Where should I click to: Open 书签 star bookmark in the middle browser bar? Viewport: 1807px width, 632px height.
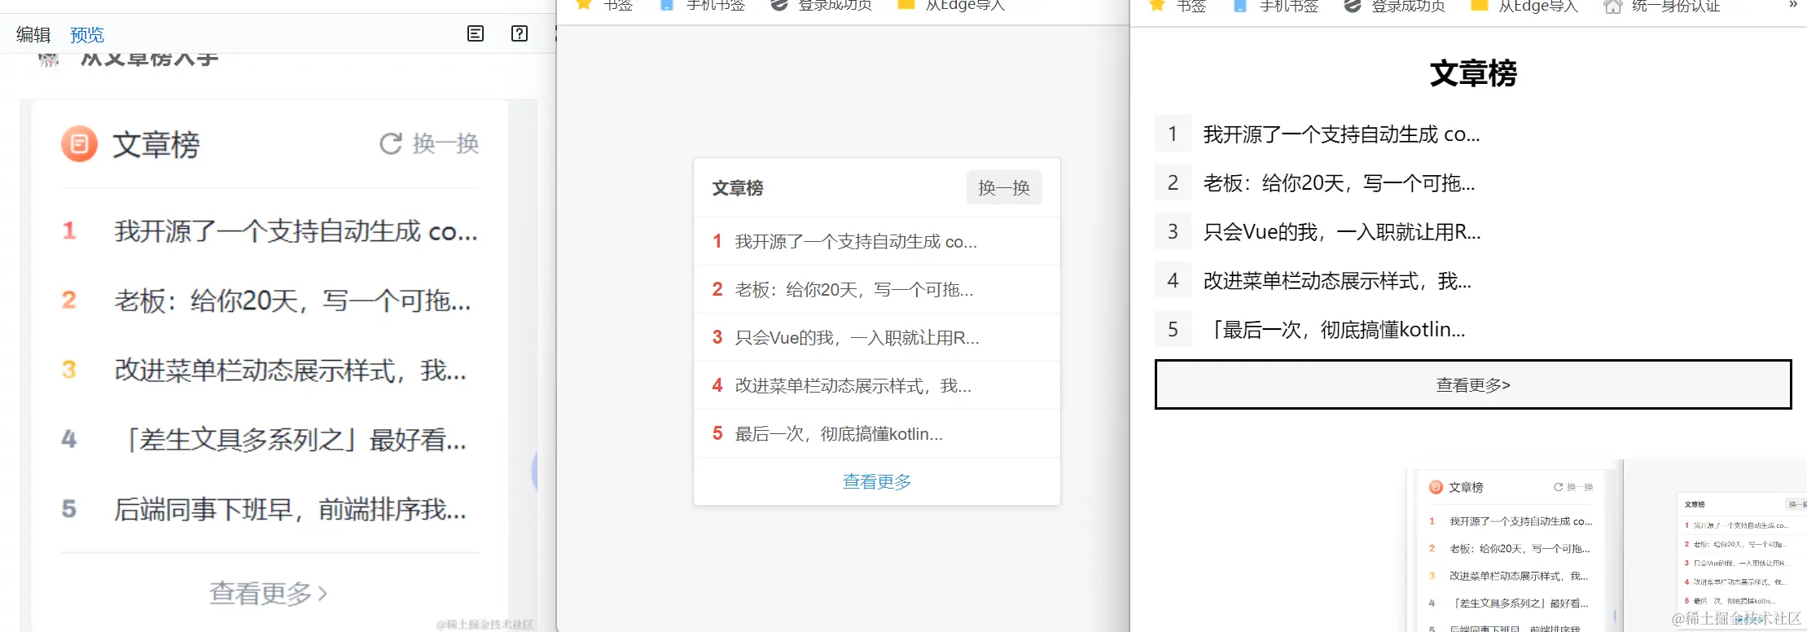click(x=604, y=5)
